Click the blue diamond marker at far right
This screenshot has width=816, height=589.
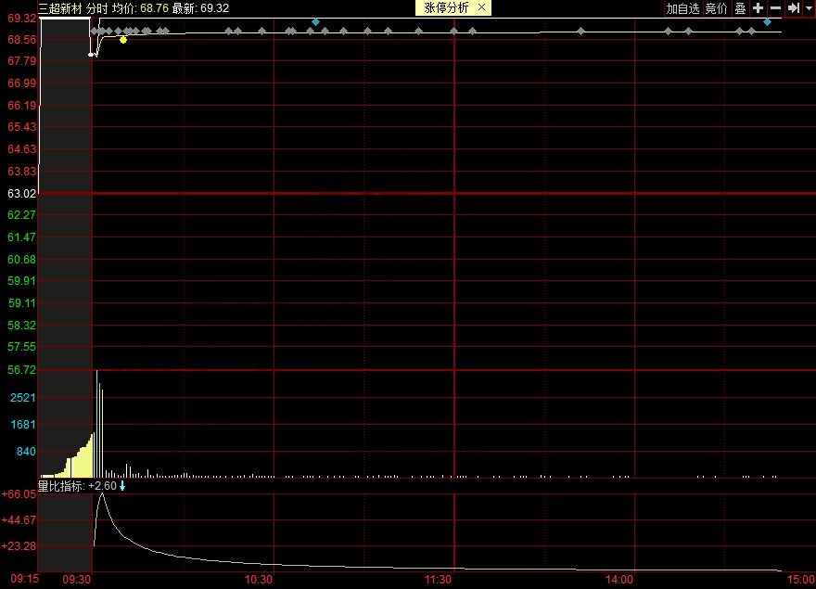point(767,21)
